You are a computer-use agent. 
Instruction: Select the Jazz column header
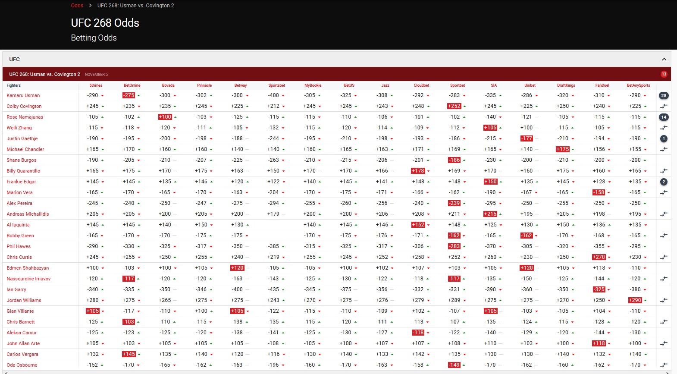click(386, 85)
